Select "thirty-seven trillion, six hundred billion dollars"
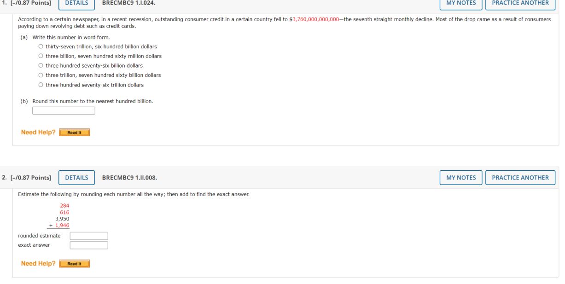Image resolution: width=565 pixels, height=284 pixels. 41,46
